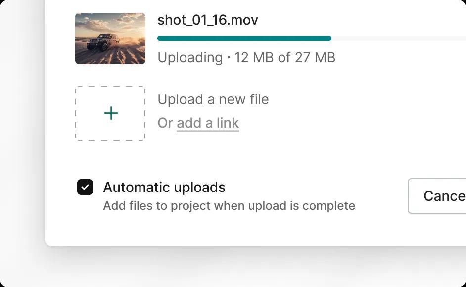Click the word Or before add a link
The image size is (466, 287).
[x=165, y=123]
